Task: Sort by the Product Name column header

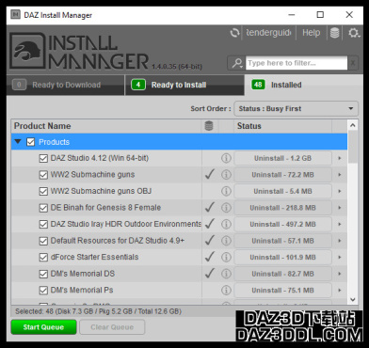Action: click(x=106, y=126)
